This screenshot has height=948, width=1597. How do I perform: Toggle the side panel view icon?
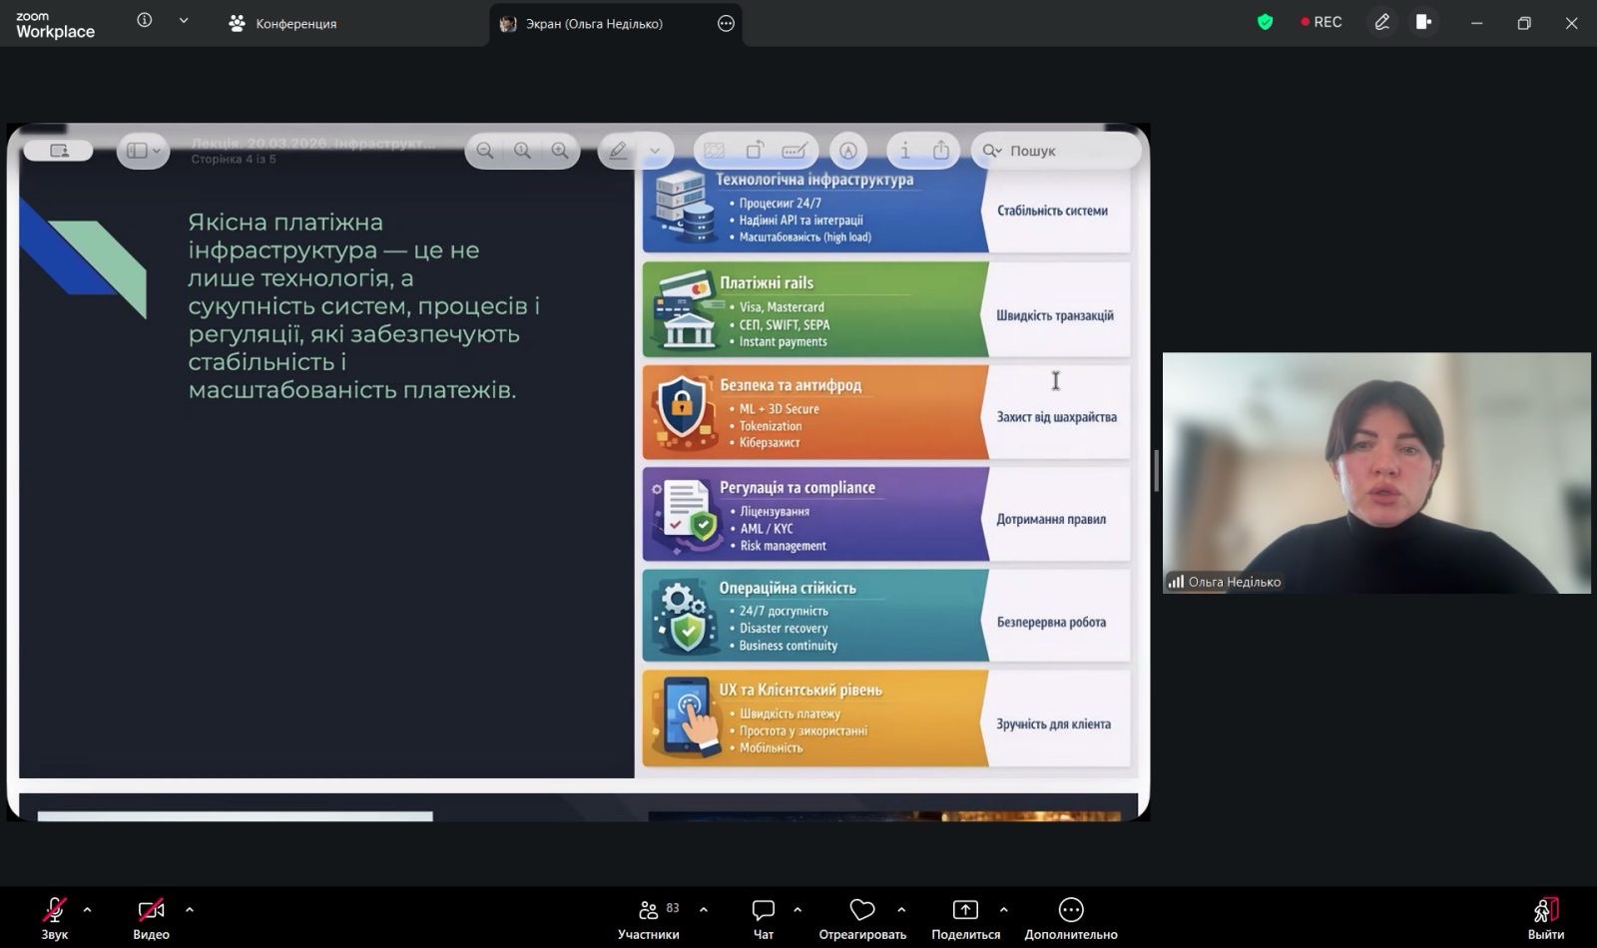click(1424, 22)
